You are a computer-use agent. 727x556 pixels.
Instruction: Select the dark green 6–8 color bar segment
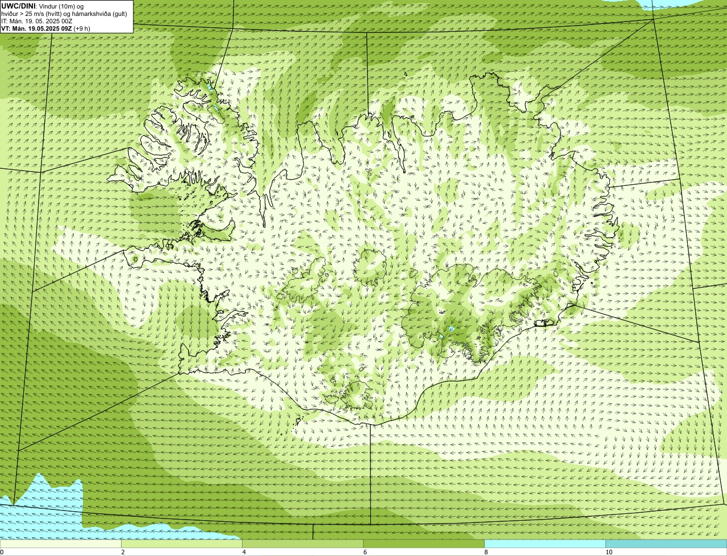tap(424, 543)
